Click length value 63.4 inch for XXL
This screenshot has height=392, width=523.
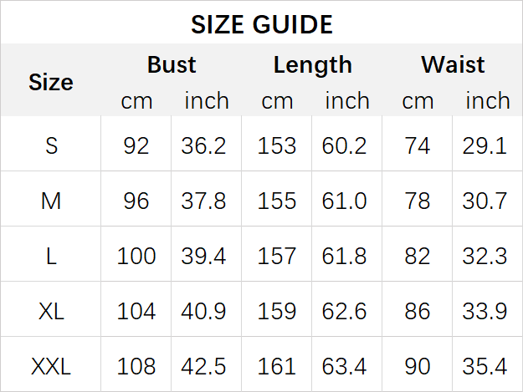click(x=345, y=366)
